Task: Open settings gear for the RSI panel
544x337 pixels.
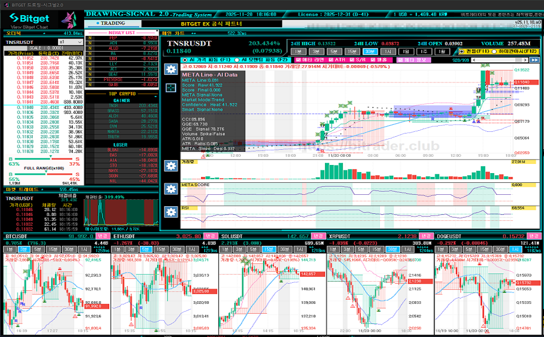Action: 171,212
